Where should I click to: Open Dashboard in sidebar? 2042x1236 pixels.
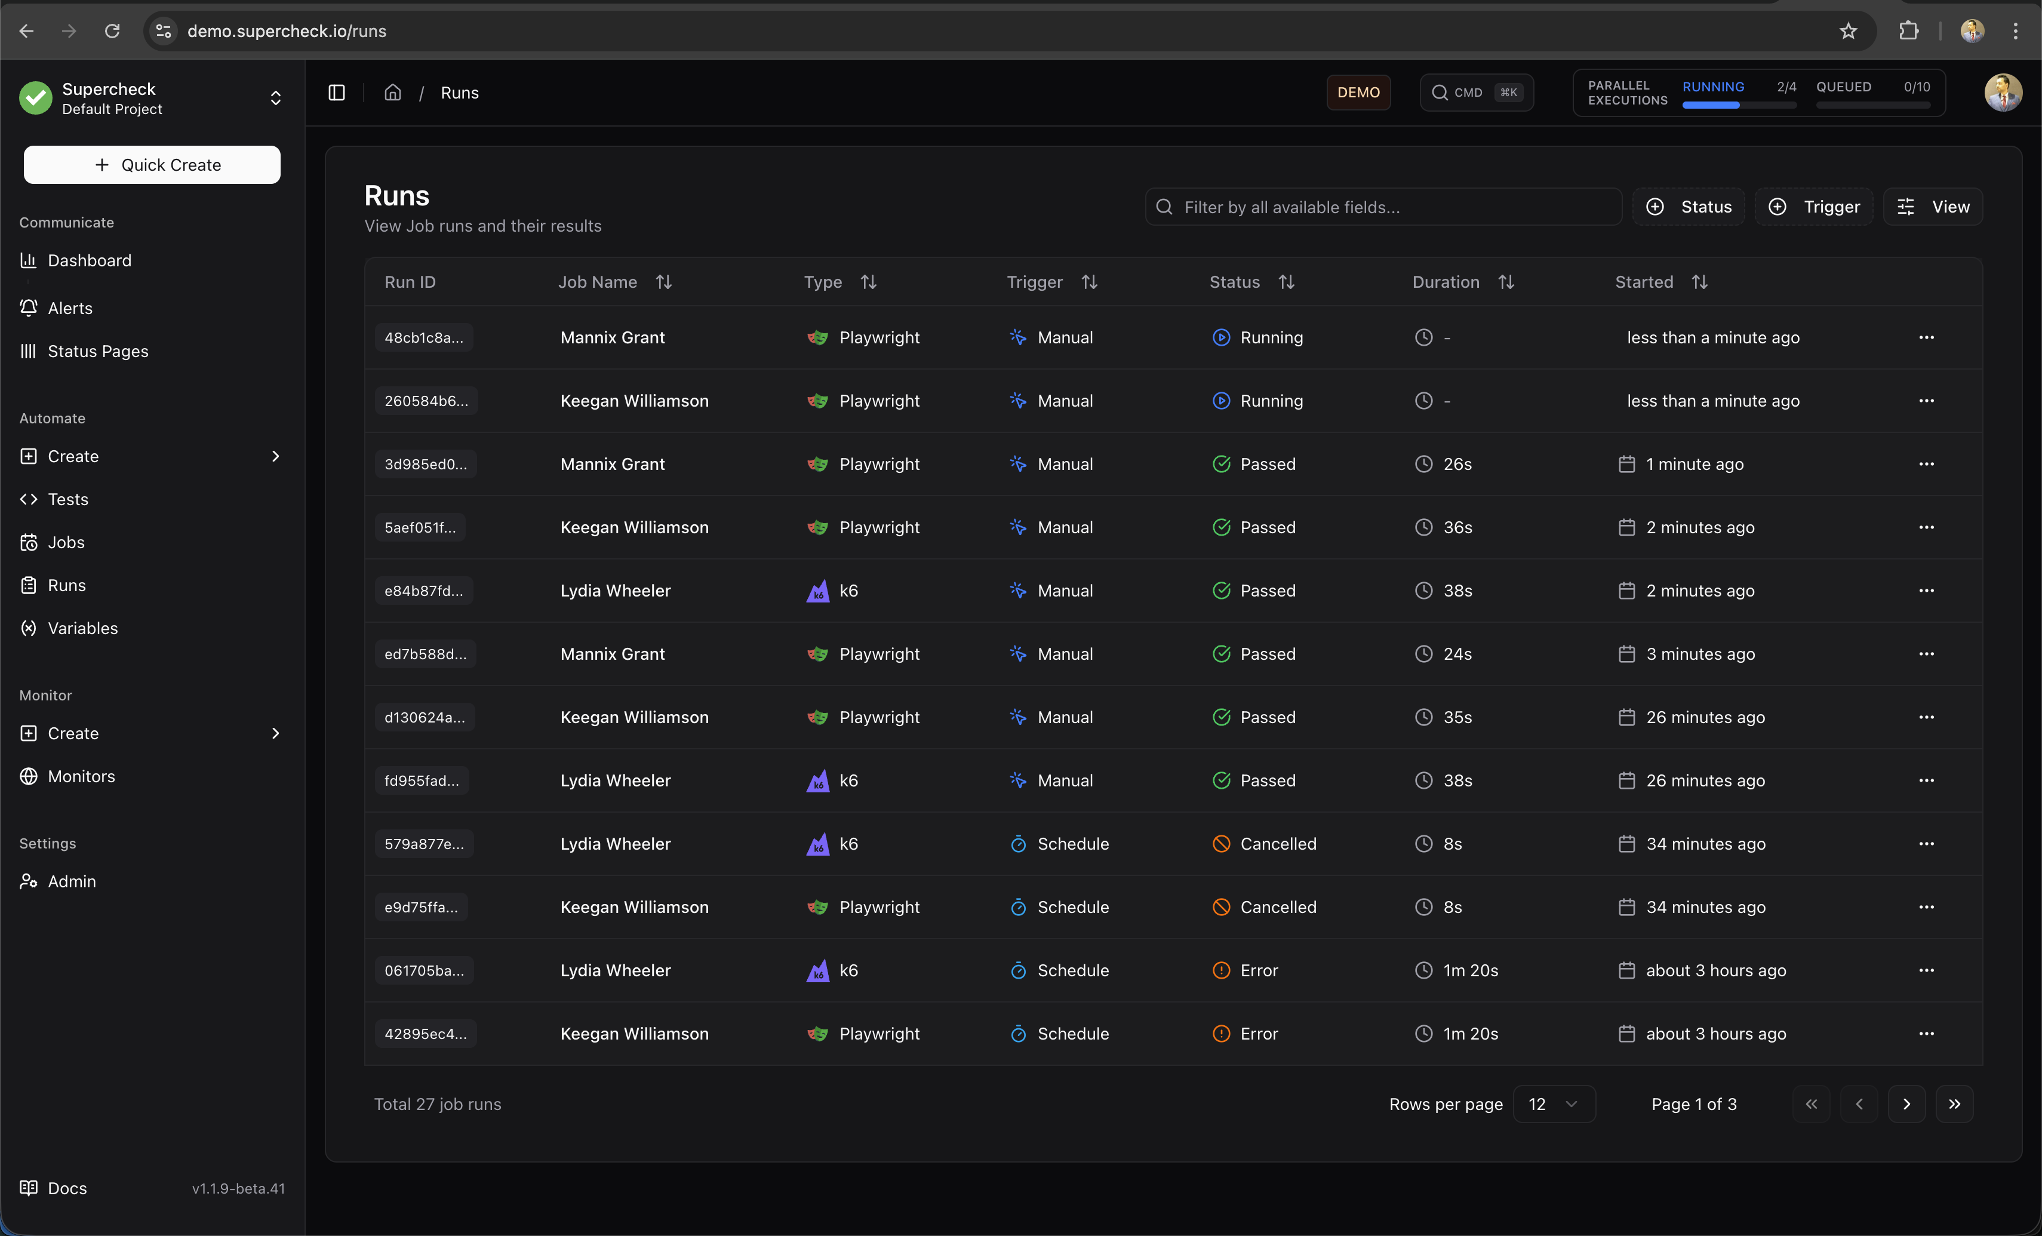[x=90, y=260]
